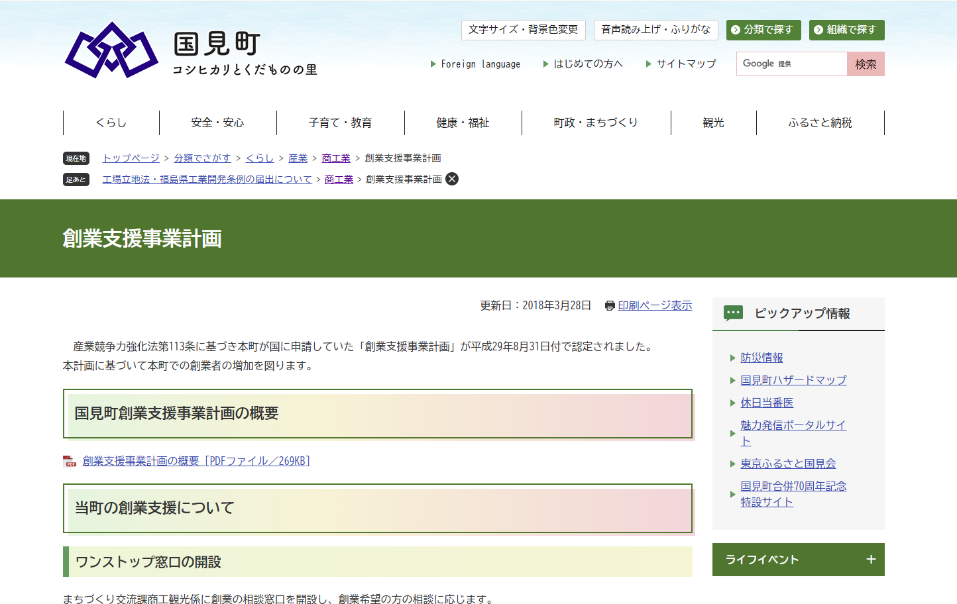
Task: Click the 組織で探す button
Action: 847,30
